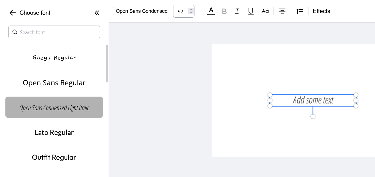
Task: Click the top-right corner handle of text box
Action: (356, 95)
